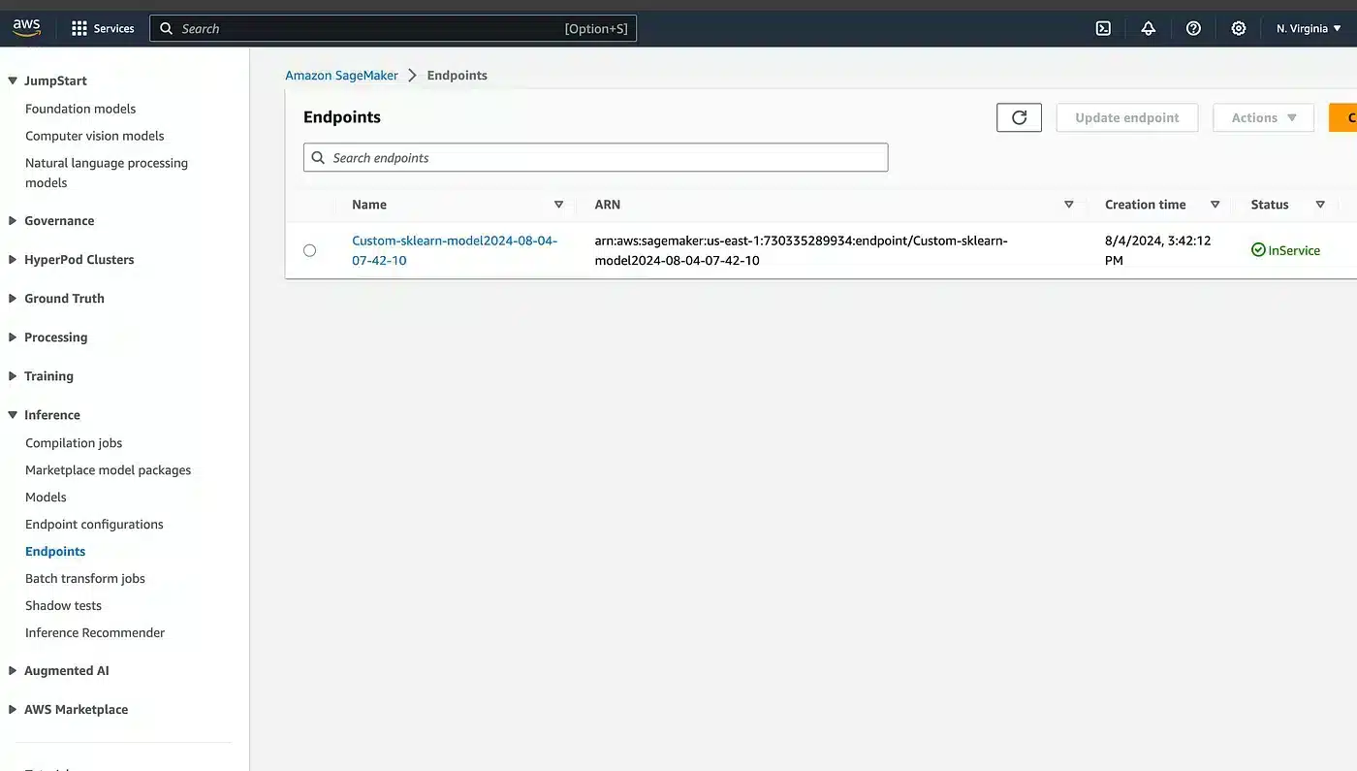Click the orange Create endpoint button
Image resolution: width=1357 pixels, height=771 pixels.
[1343, 117]
